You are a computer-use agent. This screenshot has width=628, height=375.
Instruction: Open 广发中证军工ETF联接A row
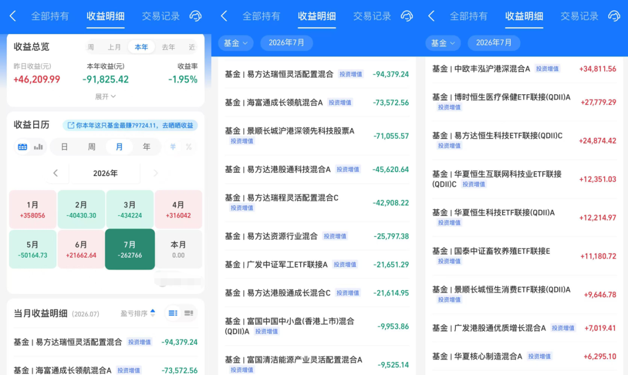coord(316,265)
